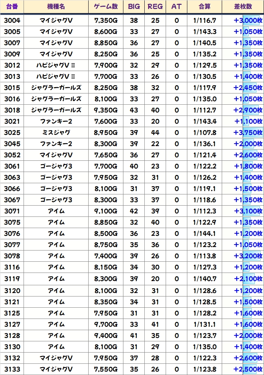The image size is (264, 375).
Task: Click the 1/129.5 combined rate cell
Action: pyautogui.click(x=205, y=65)
